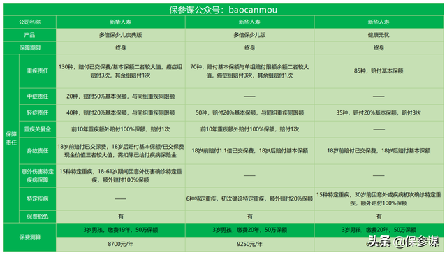Click '3岁男孩，缴费20年' under 多倍保少儿版
The image size is (447, 255).
coord(249,230)
